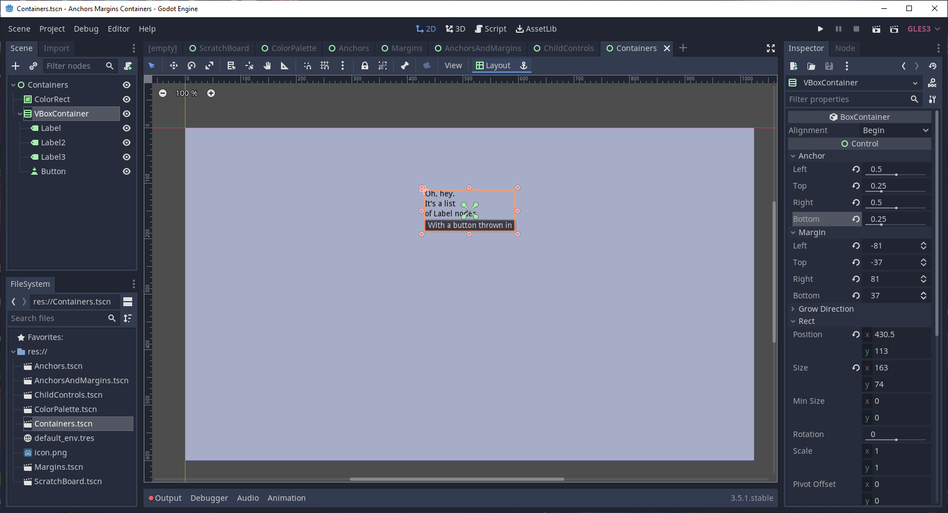Open the Layout presets menu
Screen dimensions: 948x513
tap(495, 65)
